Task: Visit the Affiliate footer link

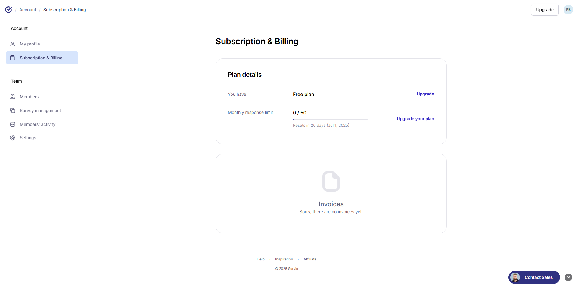Action: 310,259
